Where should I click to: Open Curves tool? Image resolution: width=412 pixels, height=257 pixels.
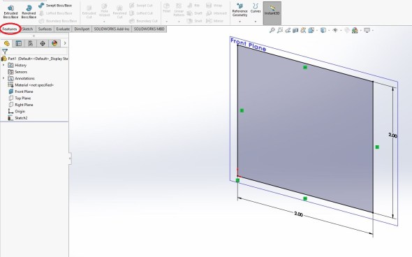256,8
